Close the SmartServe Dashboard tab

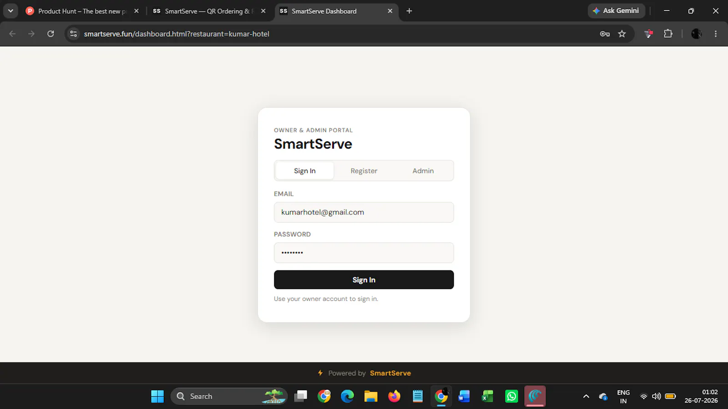point(390,11)
